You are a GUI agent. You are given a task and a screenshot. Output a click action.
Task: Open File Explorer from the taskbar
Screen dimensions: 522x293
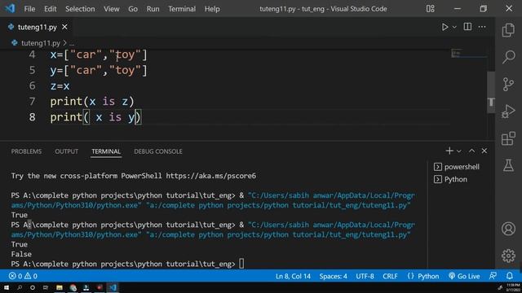tap(60, 287)
